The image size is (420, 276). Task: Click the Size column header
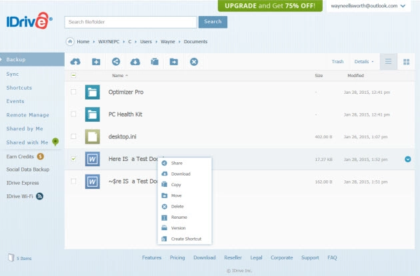[x=319, y=76]
